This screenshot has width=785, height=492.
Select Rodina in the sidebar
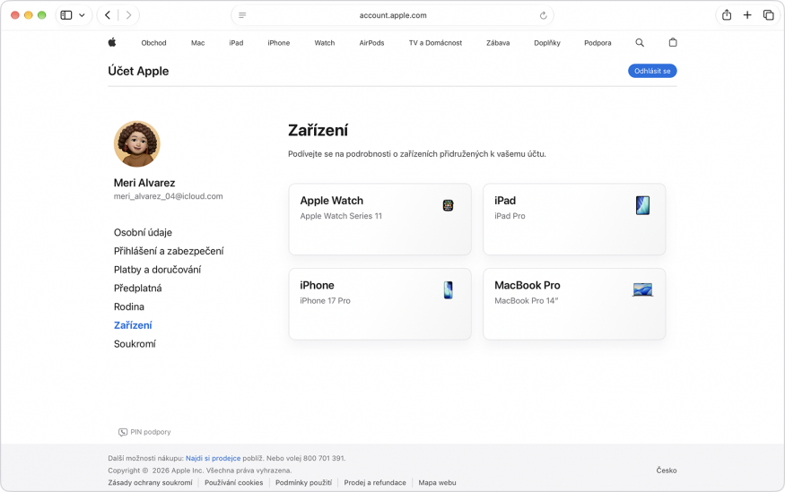coord(128,306)
